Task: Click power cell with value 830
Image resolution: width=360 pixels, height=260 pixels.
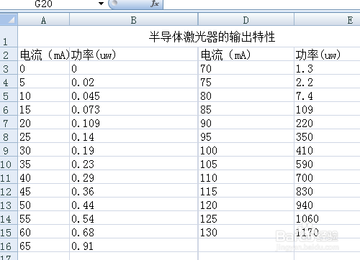Action: point(327,190)
